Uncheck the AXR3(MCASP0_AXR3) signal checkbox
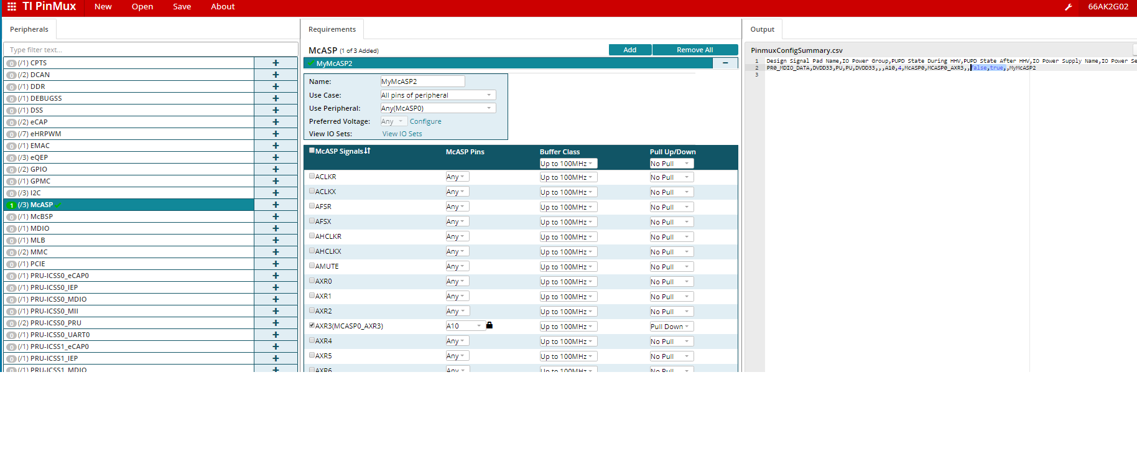1137x451 pixels. point(312,325)
